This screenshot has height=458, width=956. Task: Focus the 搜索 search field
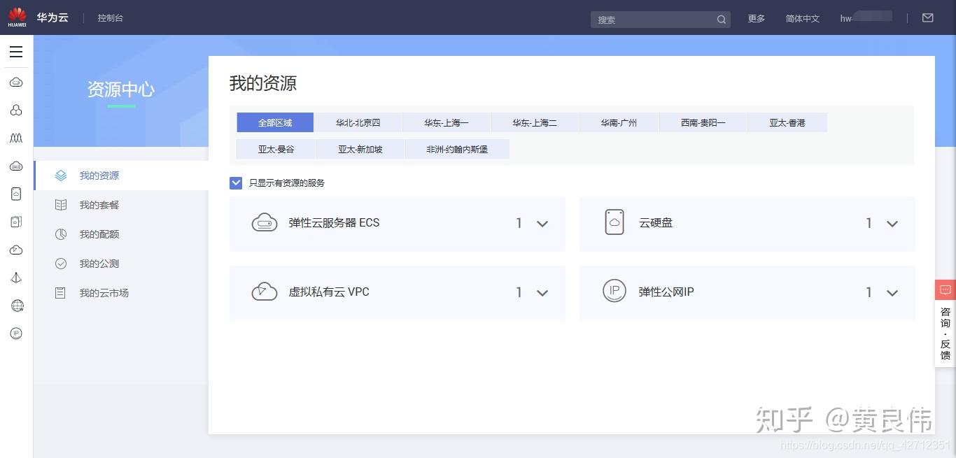click(661, 20)
